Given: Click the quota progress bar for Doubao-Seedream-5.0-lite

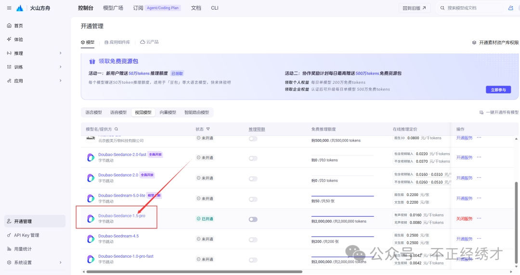Looking at the screenshot, I should click(343, 196).
